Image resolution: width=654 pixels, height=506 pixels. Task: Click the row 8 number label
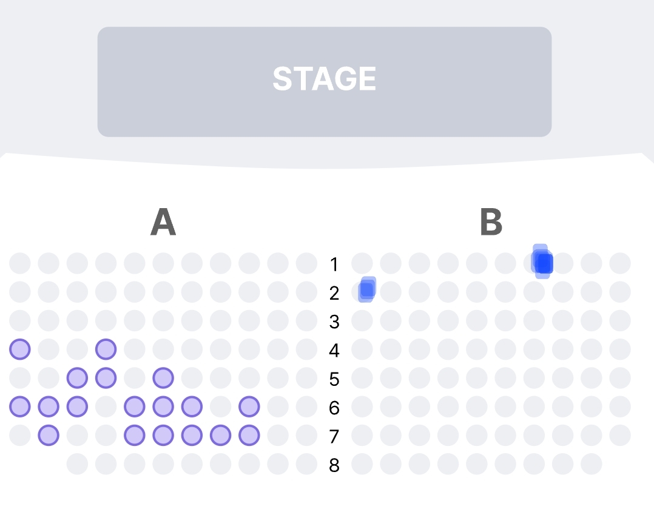click(x=334, y=465)
